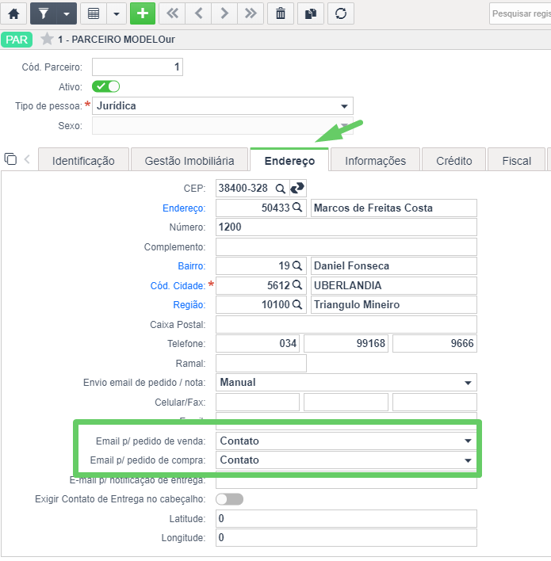This screenshot has height=561, width=551.
Task: Toggle Exigir Contato de Entrega switch
Action: (x=229, y=499)
